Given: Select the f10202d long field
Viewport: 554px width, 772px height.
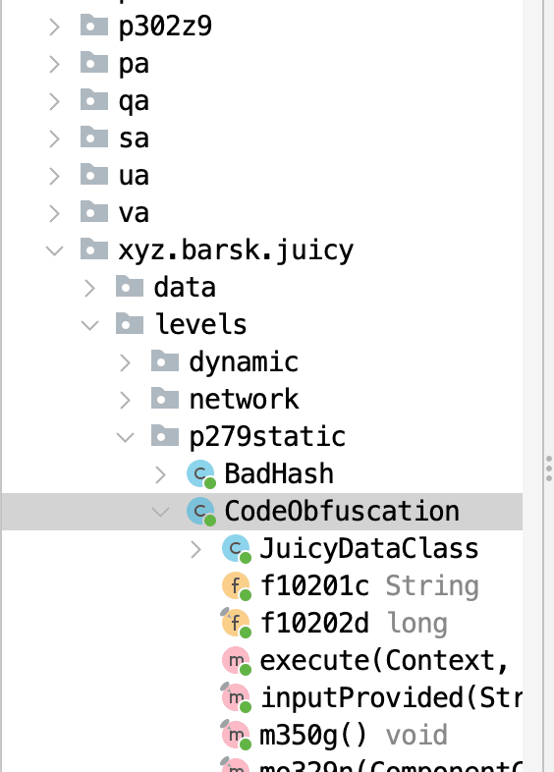Looking at the screenshot, I should 354,623.
